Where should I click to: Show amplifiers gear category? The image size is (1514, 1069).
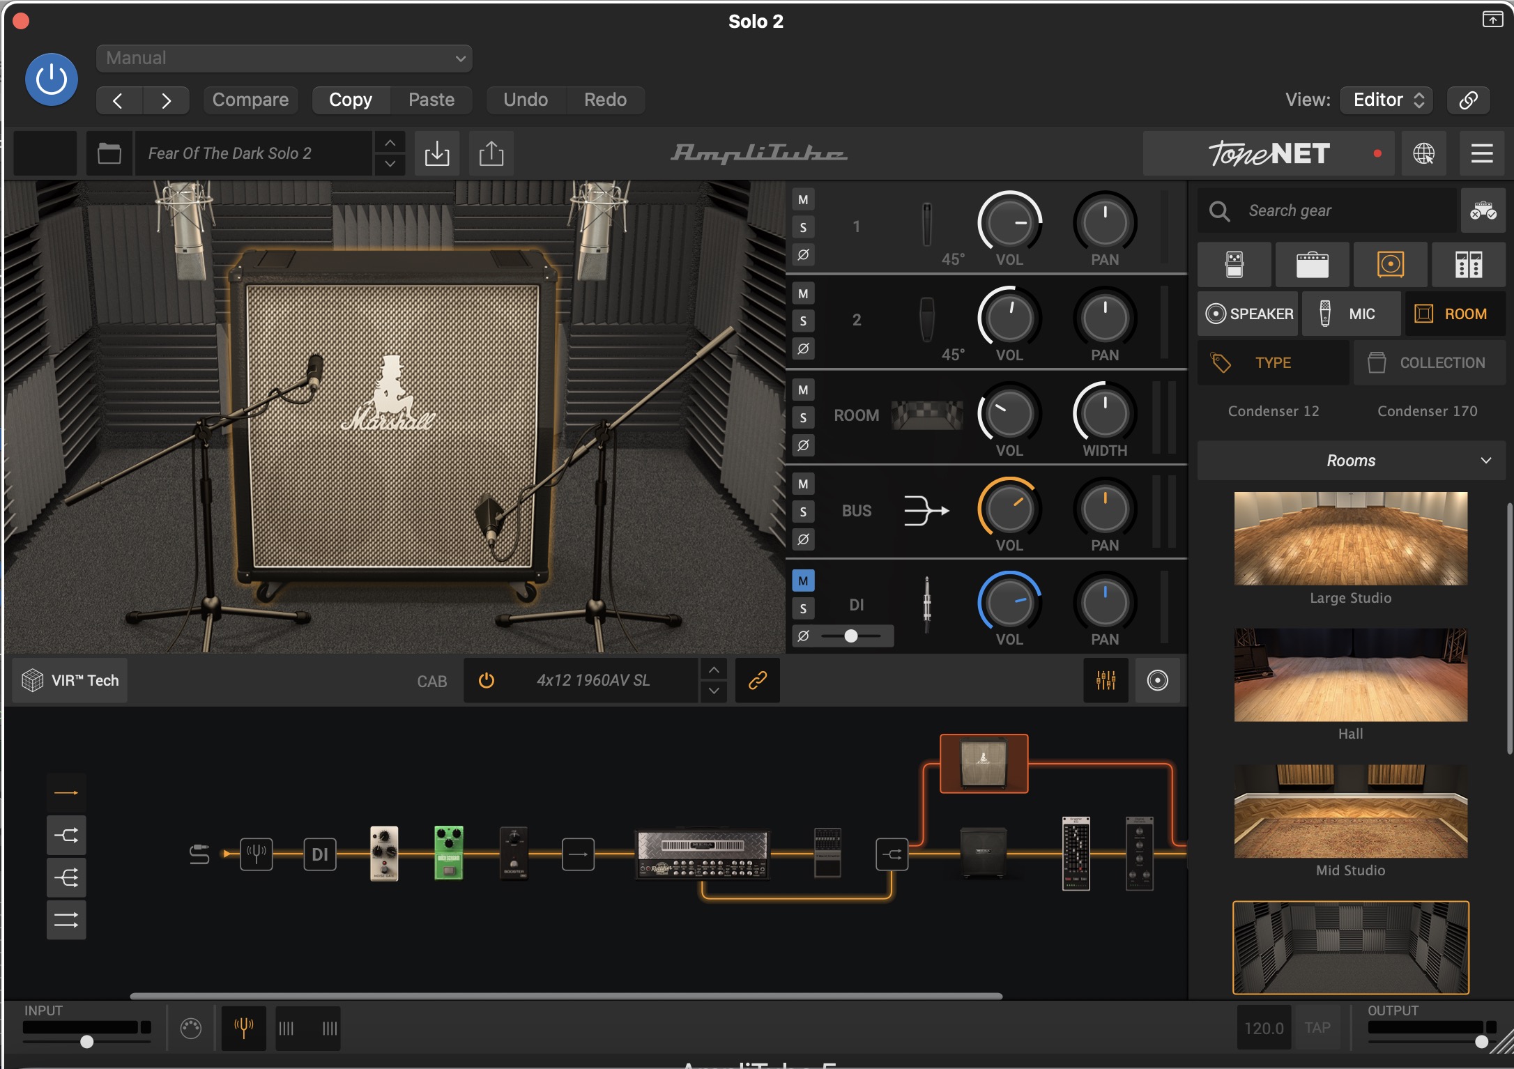point(1313,265)
